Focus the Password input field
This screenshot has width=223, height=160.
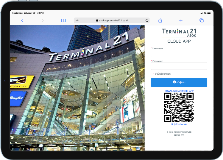179,66
